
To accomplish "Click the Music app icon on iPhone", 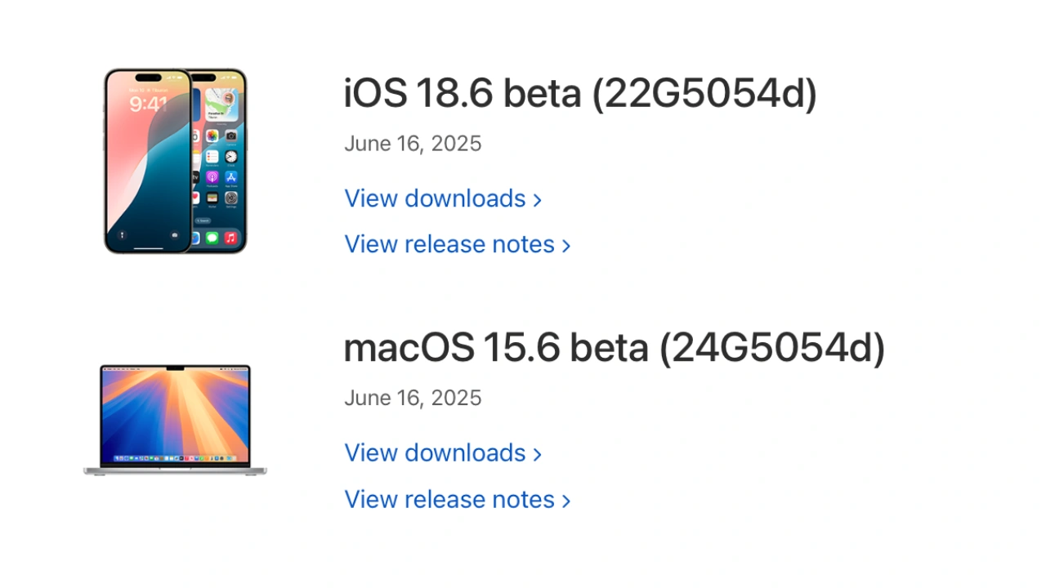I will point(231,238).
